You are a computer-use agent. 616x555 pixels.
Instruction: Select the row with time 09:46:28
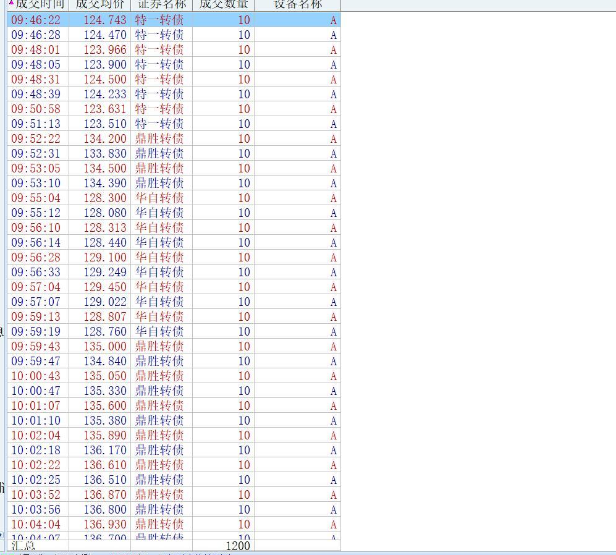[174, 35]
